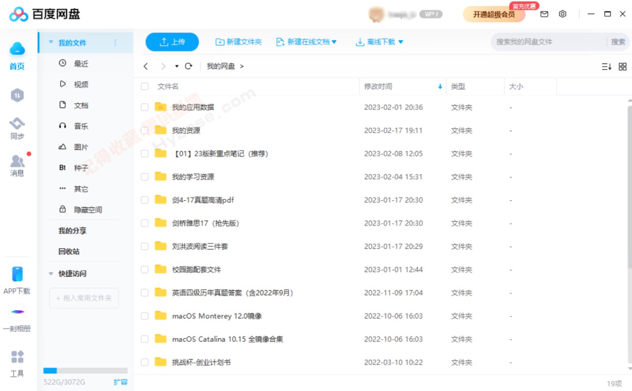Viewport: 632px width, 391px height.
Task: Expand the breadcrumb arrow after 我的网盘
Action: point(242,66)
